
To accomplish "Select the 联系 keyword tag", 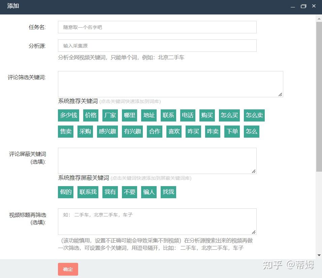I will [x=168, y=115].
